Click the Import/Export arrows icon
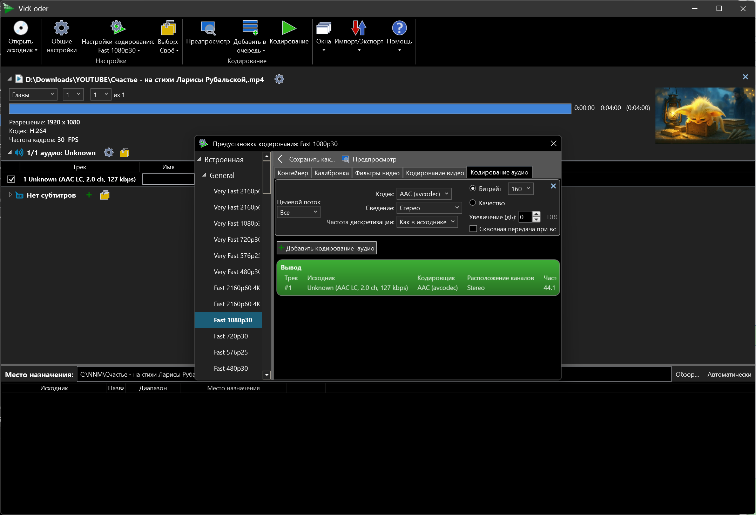 click(x=359, y=28)
